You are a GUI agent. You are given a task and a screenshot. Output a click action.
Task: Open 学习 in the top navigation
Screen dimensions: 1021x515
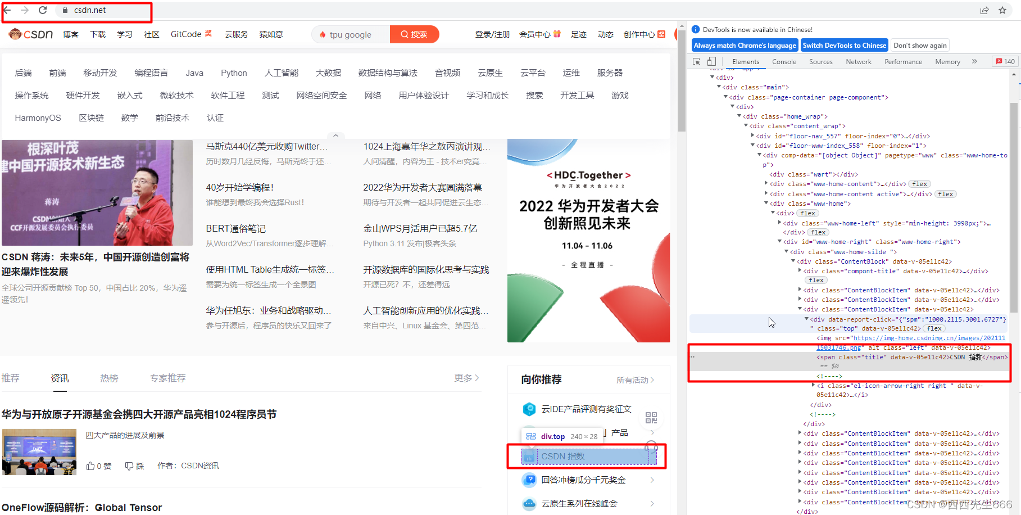coord(125,34)
